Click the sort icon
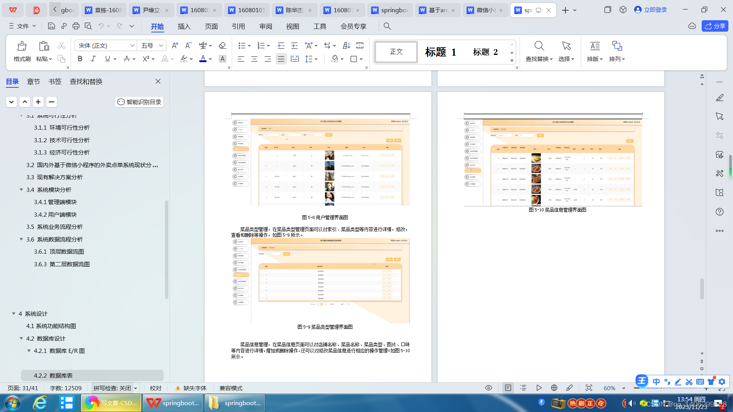Image resolution: width=733 pixels, height=412 pixels. tap(346, 45)
